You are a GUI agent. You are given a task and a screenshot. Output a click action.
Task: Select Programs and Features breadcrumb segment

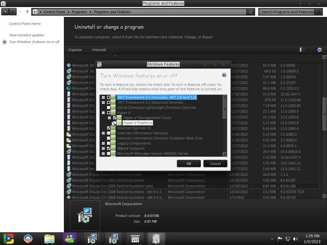[112, 12]
